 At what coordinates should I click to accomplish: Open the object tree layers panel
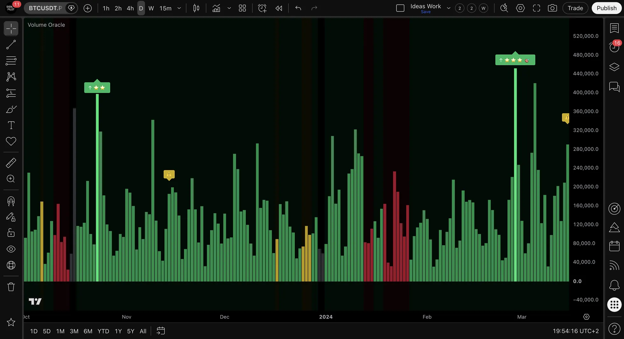tap(614, 67)
